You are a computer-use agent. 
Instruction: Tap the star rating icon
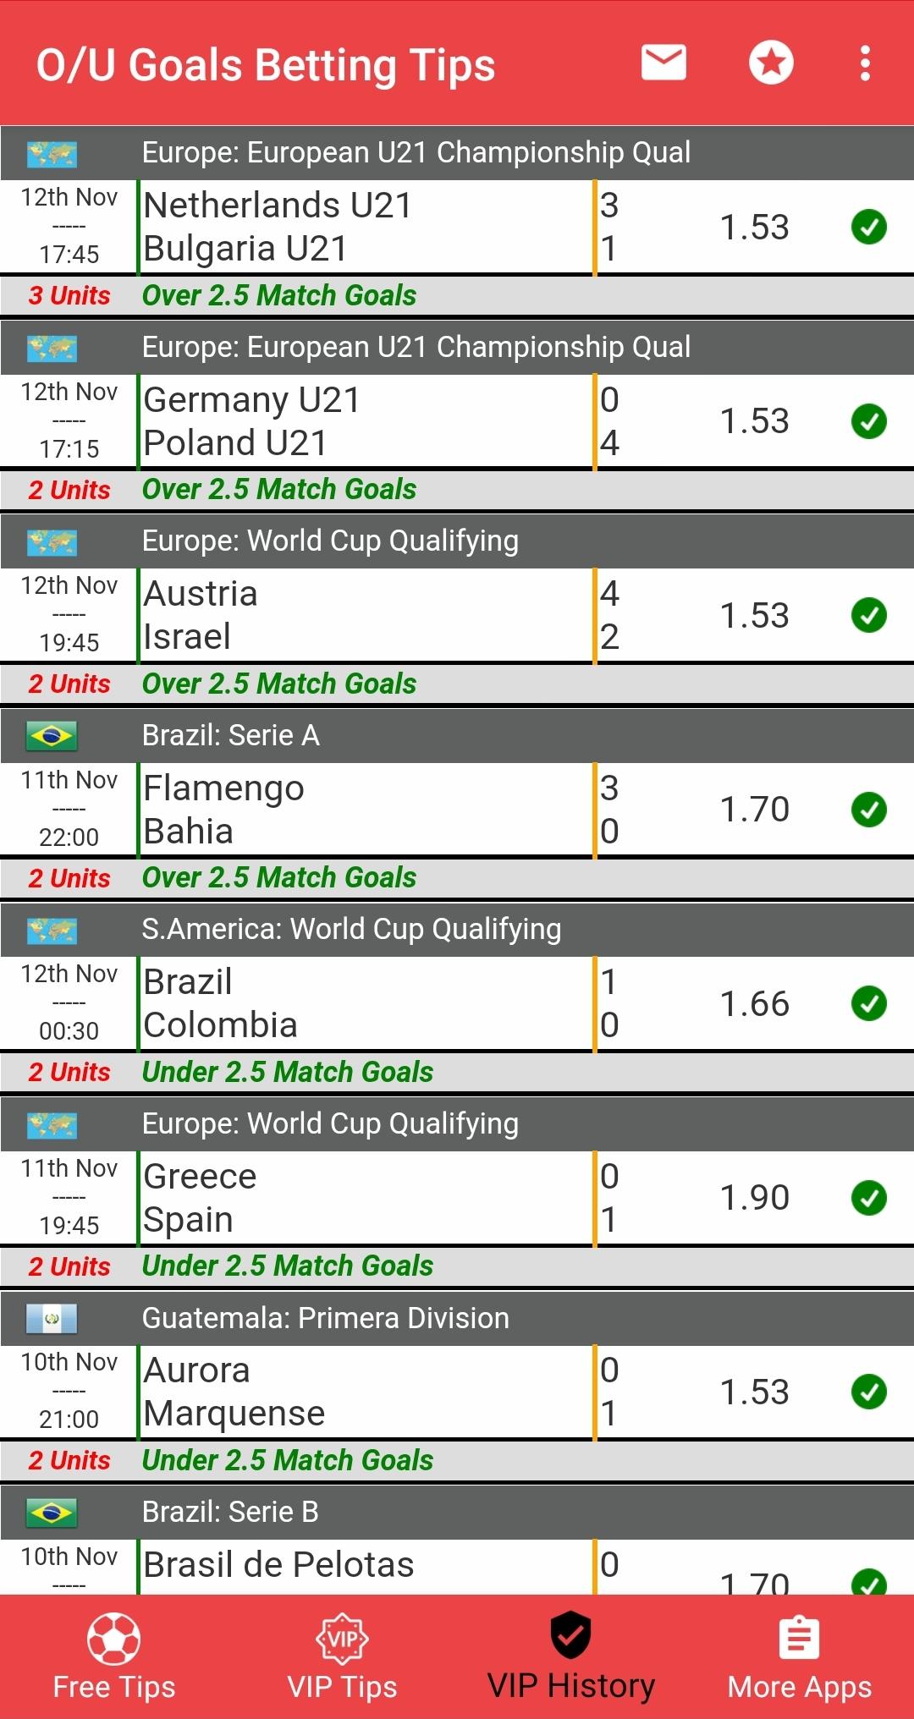771,63
